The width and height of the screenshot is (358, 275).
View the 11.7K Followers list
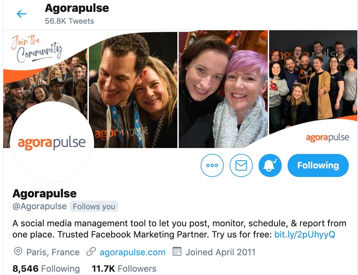124,269
